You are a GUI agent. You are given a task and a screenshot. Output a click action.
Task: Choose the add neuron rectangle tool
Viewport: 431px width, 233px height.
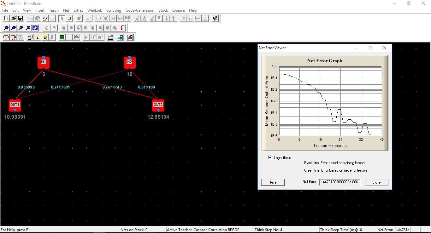coord(69,19)
